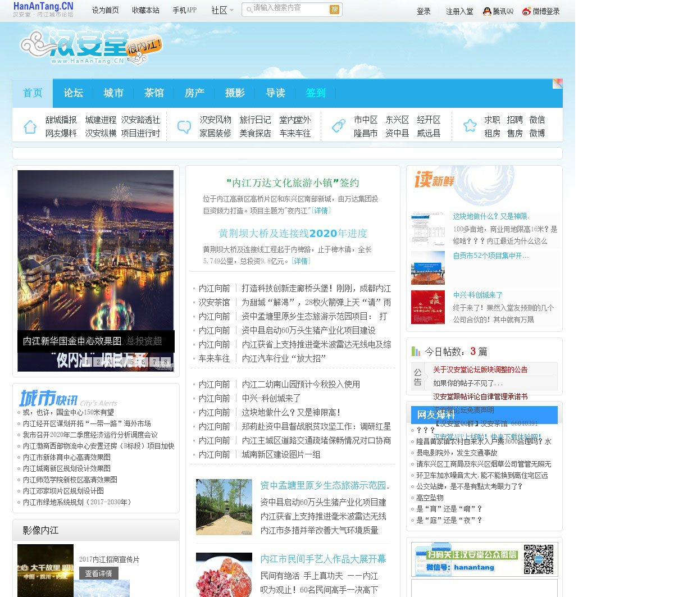Switch carousel to slide 5

pyautogui.click(x=131, y=362)
